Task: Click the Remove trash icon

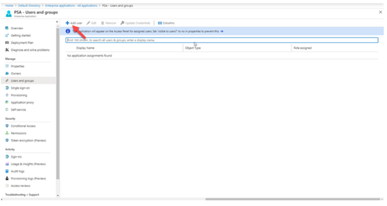Action: point(102,23)
